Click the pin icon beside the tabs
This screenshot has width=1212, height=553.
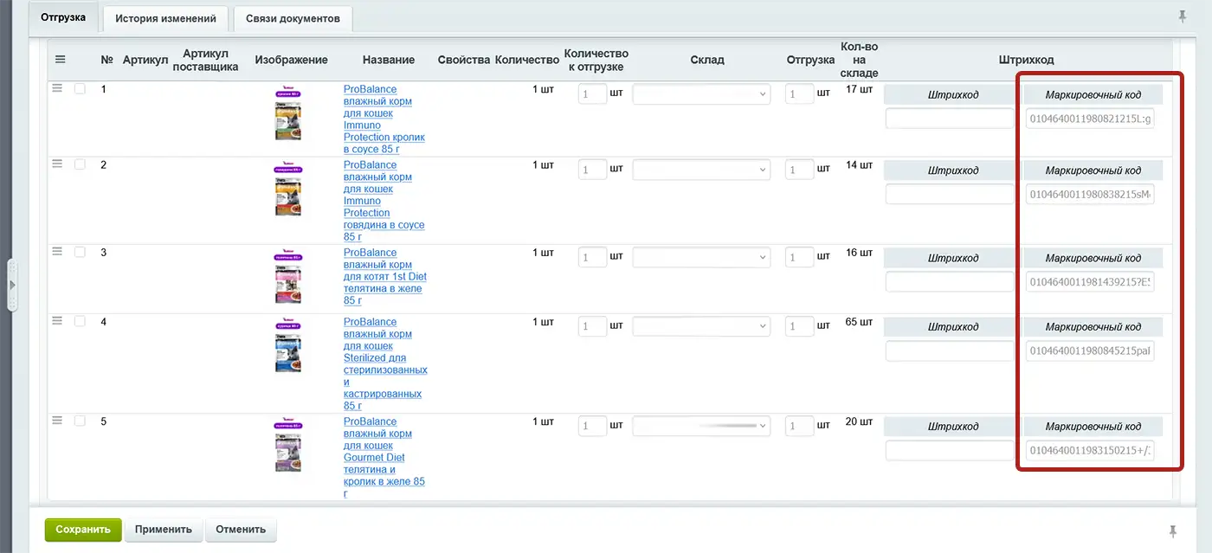click(1183, 16)
